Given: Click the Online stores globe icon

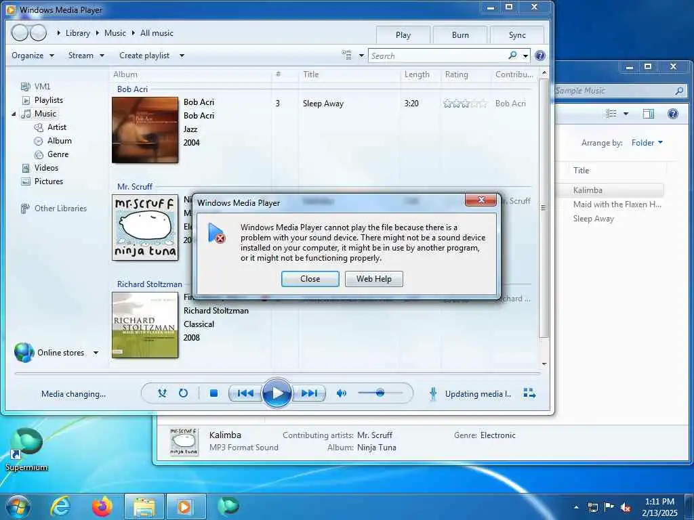Looking at the screenshot, I should pos(24,352).
